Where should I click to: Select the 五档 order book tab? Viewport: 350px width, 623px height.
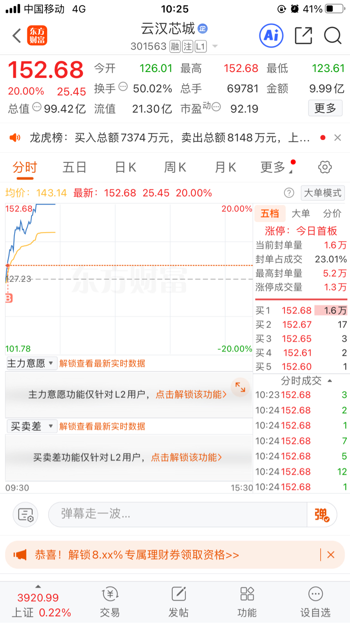270,213
